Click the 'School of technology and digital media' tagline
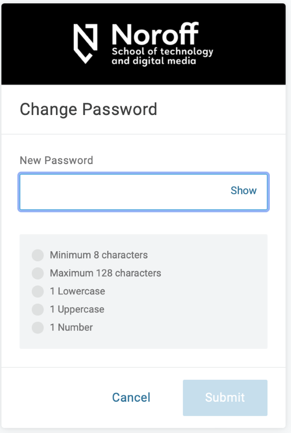Screen dimensions: 291x433 pos(162,56)
